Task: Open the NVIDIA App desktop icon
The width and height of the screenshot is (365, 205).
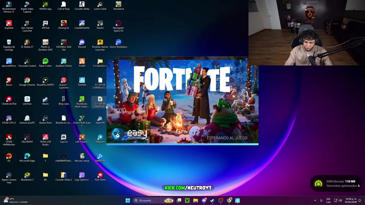Action: (x=45, y=6)
